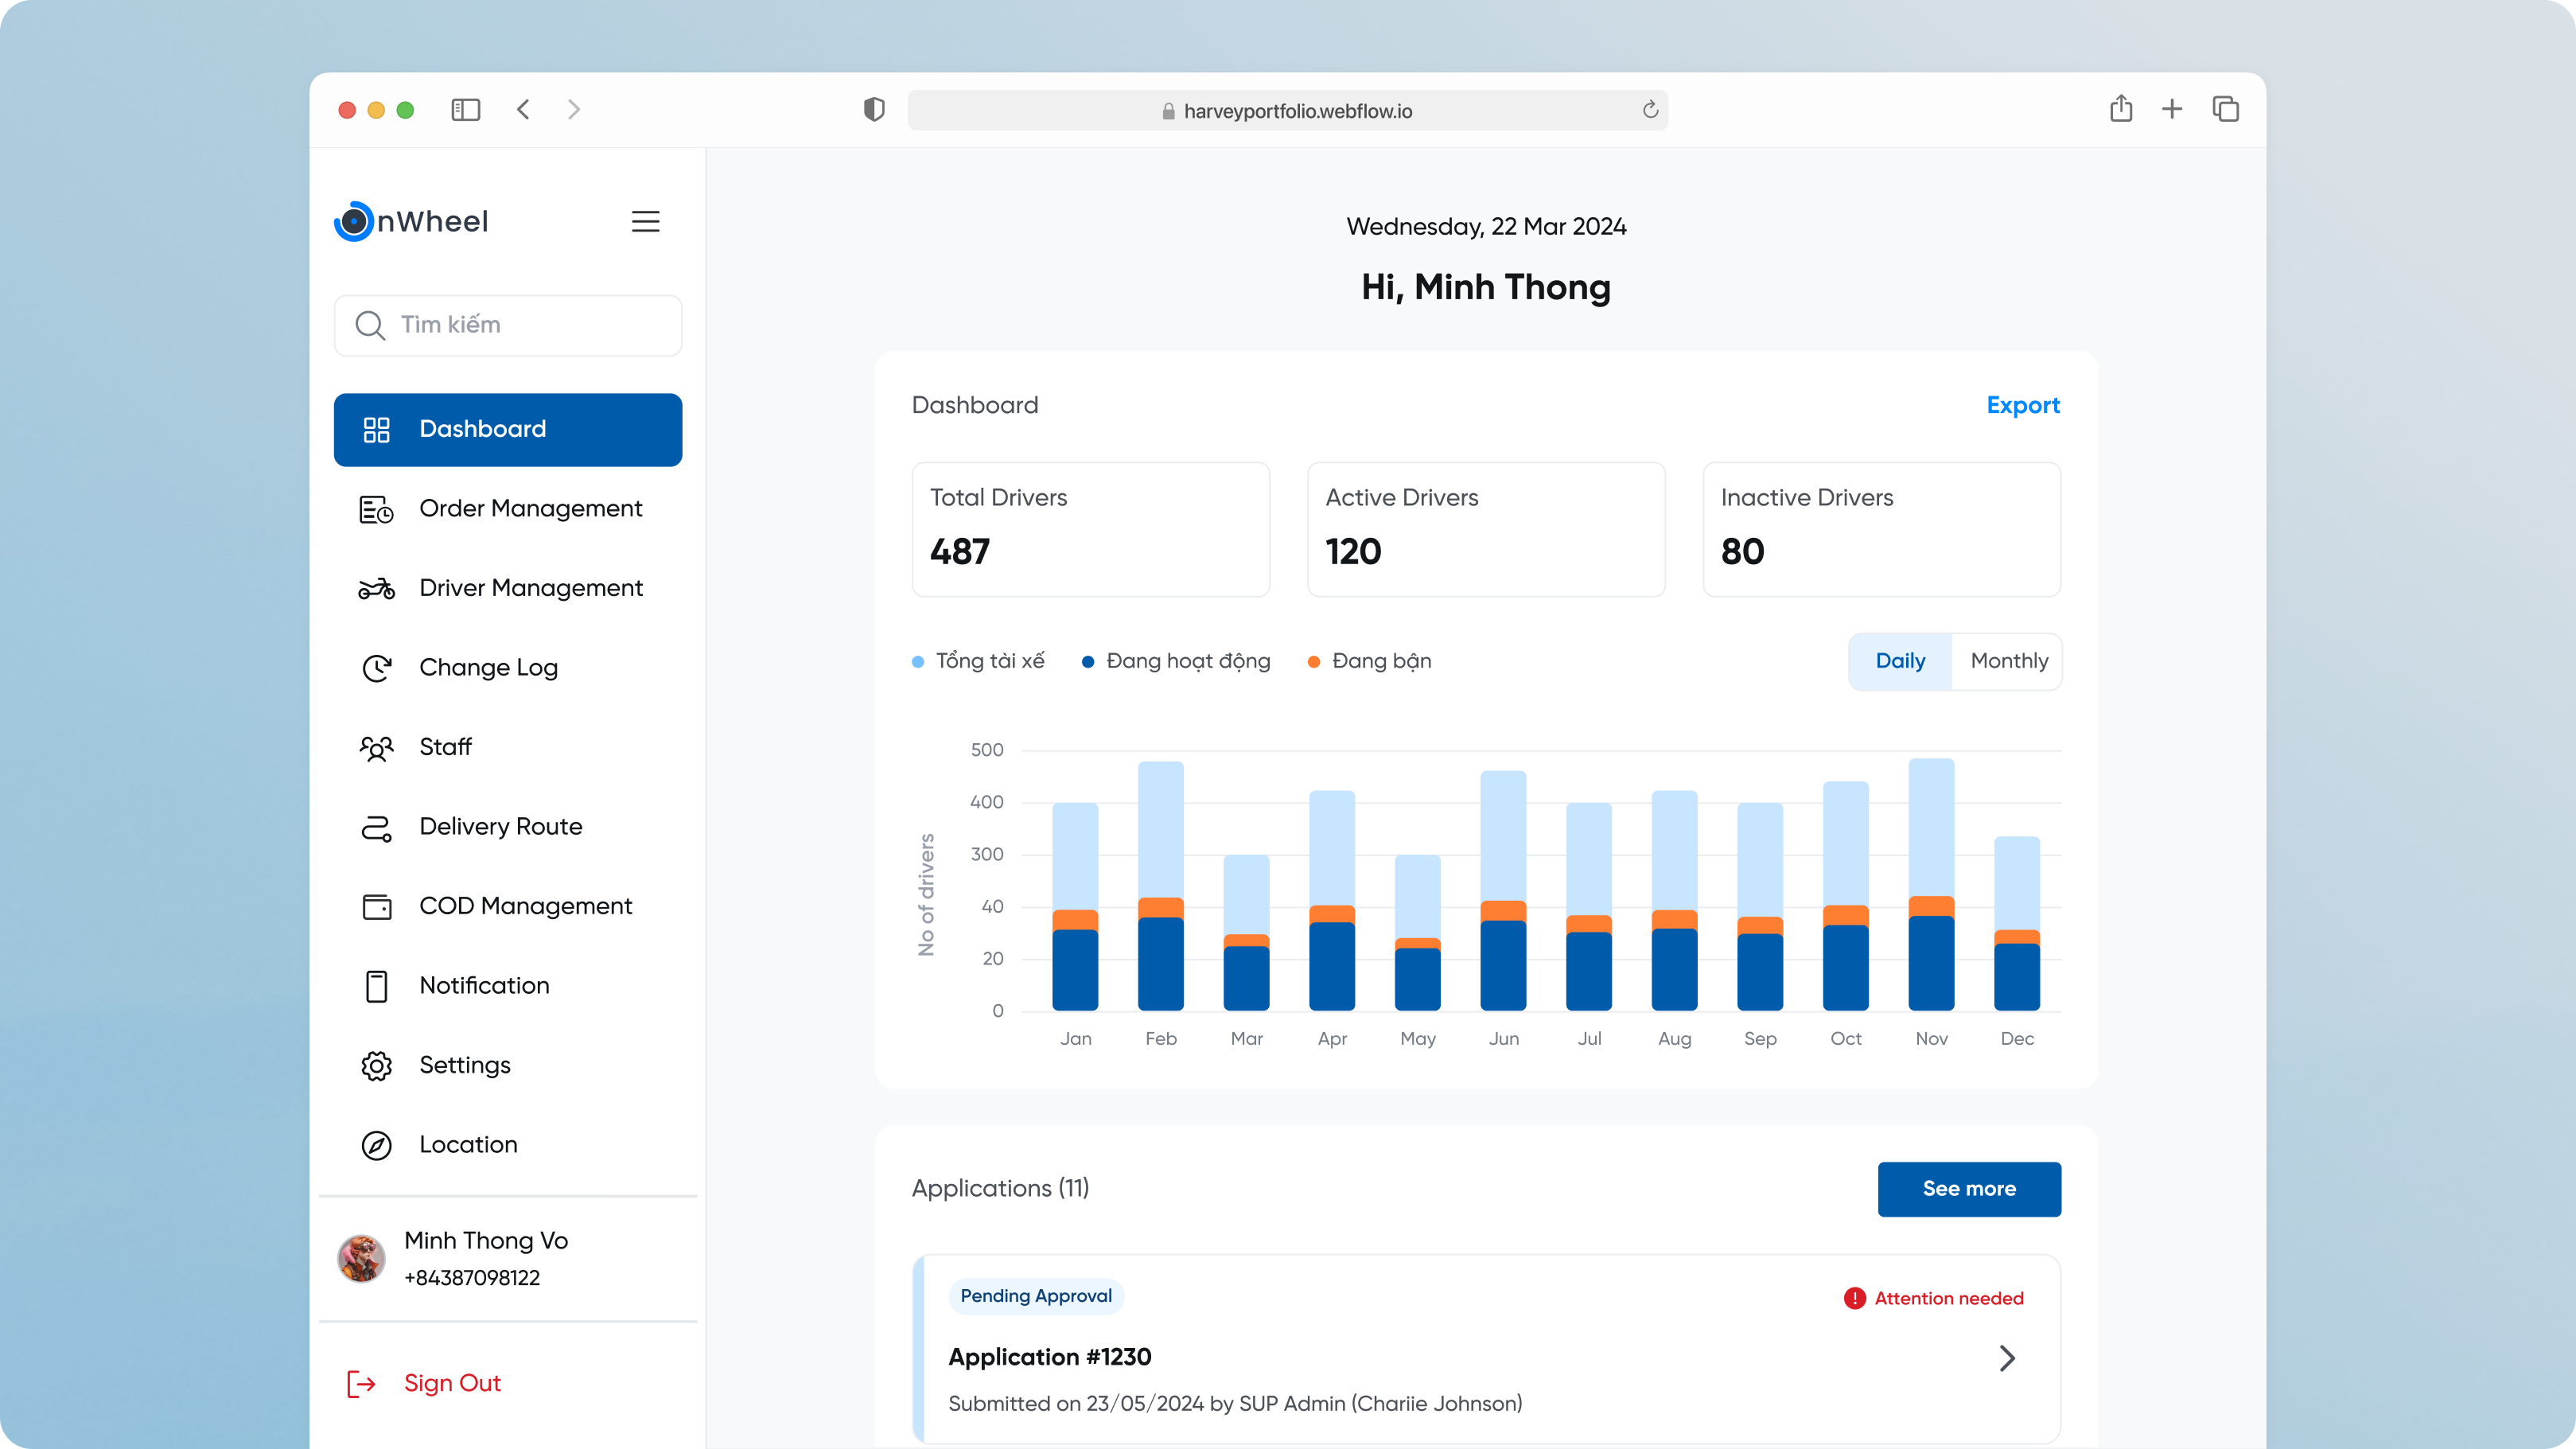2576x1449 pixels.
Task: Click the November bar in chart
Action: (1930, 885)
